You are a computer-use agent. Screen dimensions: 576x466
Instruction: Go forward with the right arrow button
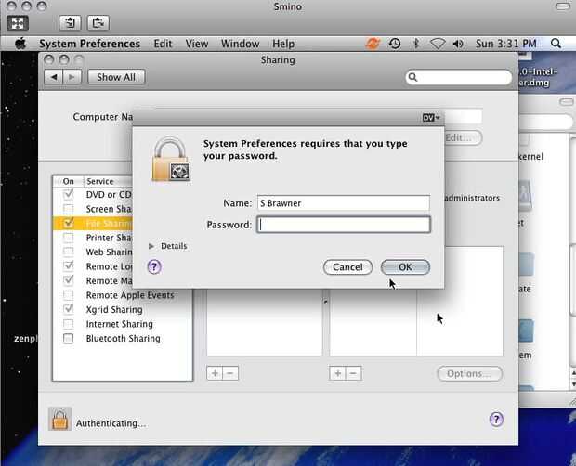(72, 77)
